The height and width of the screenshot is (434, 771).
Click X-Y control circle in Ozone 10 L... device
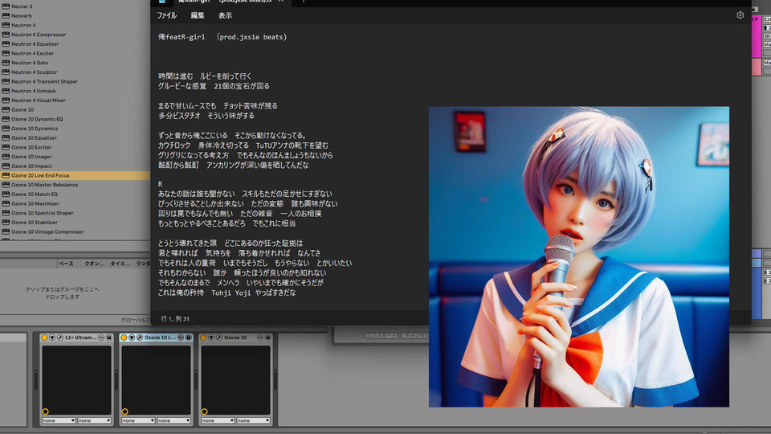(x=125, y=411)
